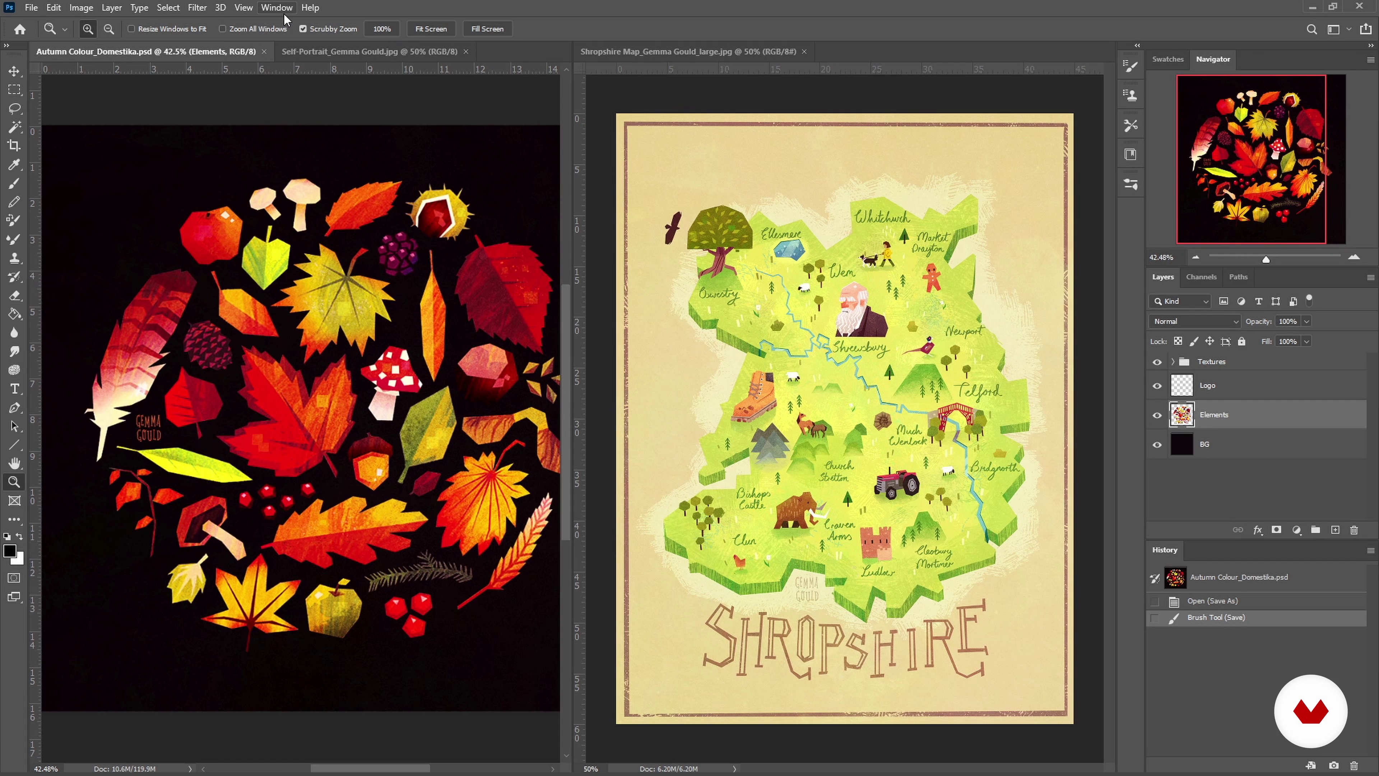Screen dimensions: 1379x776
Task: Click the Navigator preview thumbnail
Action: 1261,159
